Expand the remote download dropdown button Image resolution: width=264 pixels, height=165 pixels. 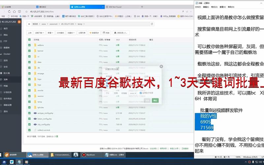[39, 33]
